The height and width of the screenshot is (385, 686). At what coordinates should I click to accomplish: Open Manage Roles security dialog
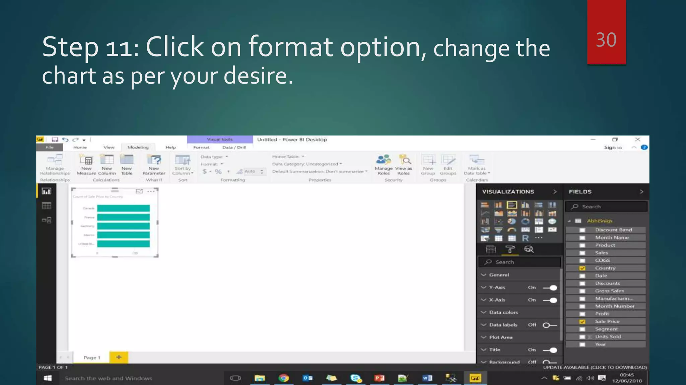(x=384, y=165)
